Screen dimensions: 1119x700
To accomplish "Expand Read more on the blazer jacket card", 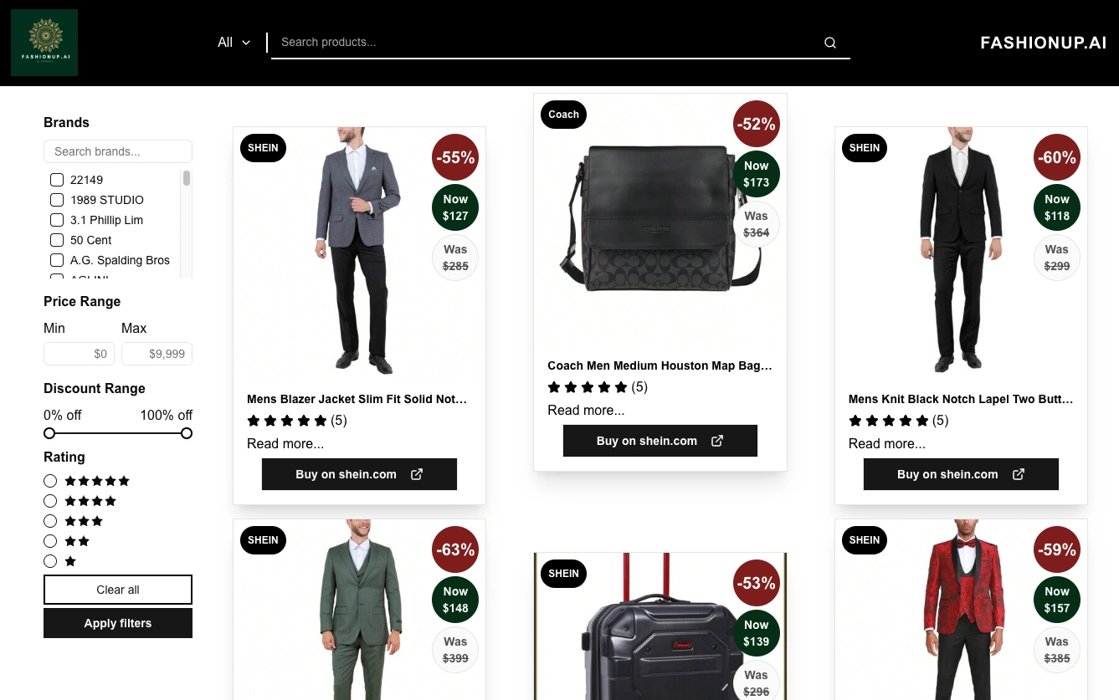I will point(285,443).
